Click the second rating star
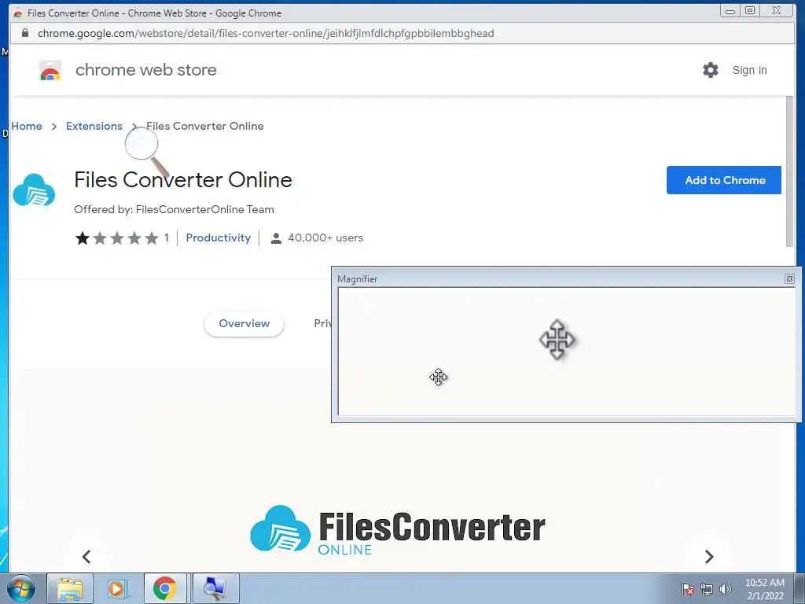The height and width of the screenshot is (604, 805). click(100, 238)
